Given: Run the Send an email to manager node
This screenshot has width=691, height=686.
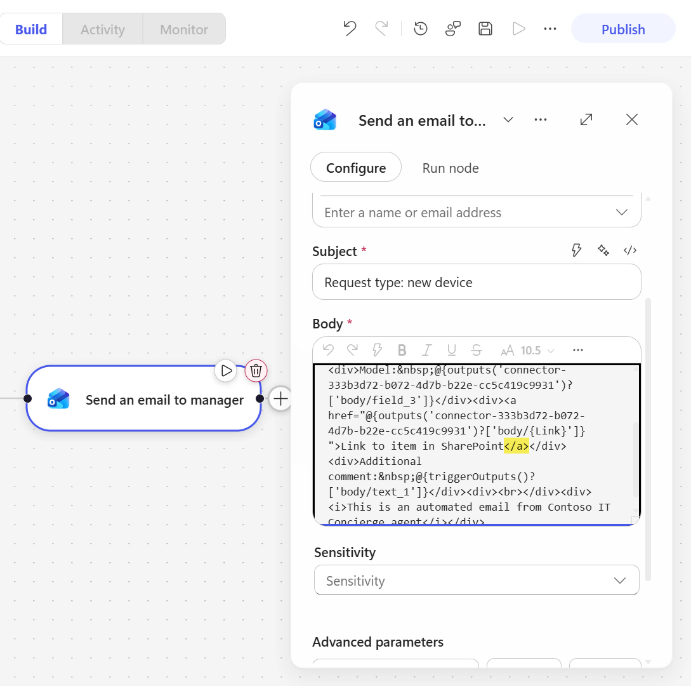Looking at the screenshot, I should pos(226,370).
